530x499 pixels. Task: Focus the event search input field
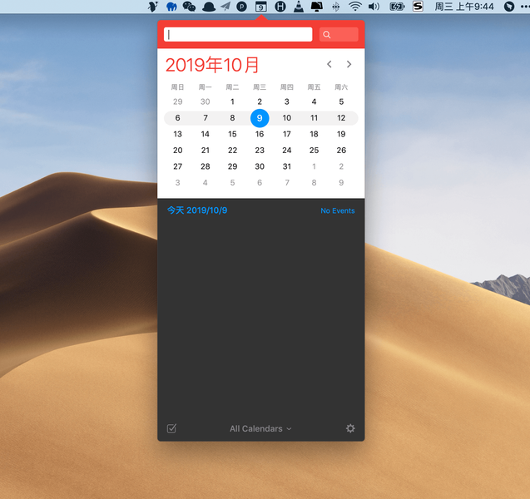click(x=238, y=34)
